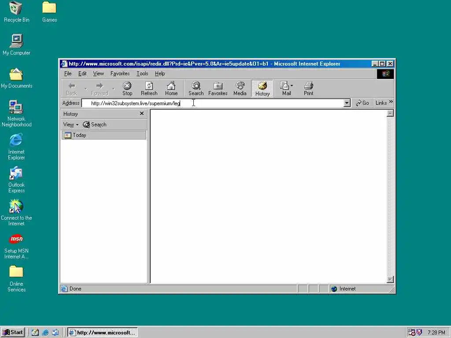Click the microsoft.com taskbar button
This screenshot has width=451, height=338.
click(102, 333)
